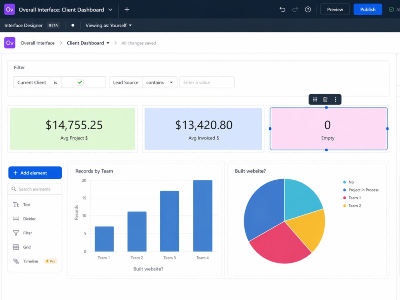Add a new page with plus icon
This screenshot has height=300, width=400.
[127, 10]
